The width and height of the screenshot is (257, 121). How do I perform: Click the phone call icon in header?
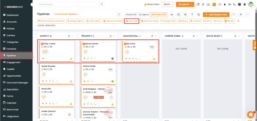coord(234,5)
